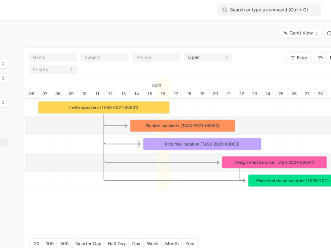Click the search magnifier icon
The width and height of the screenshot is (331, 248).
225,10
